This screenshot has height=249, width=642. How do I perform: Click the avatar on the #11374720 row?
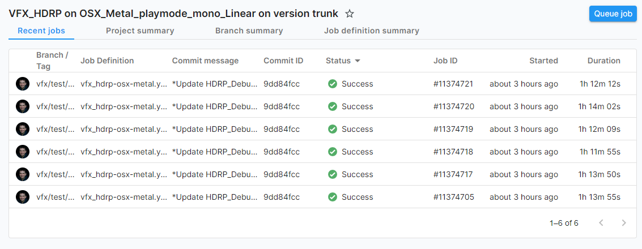(23, 107)
